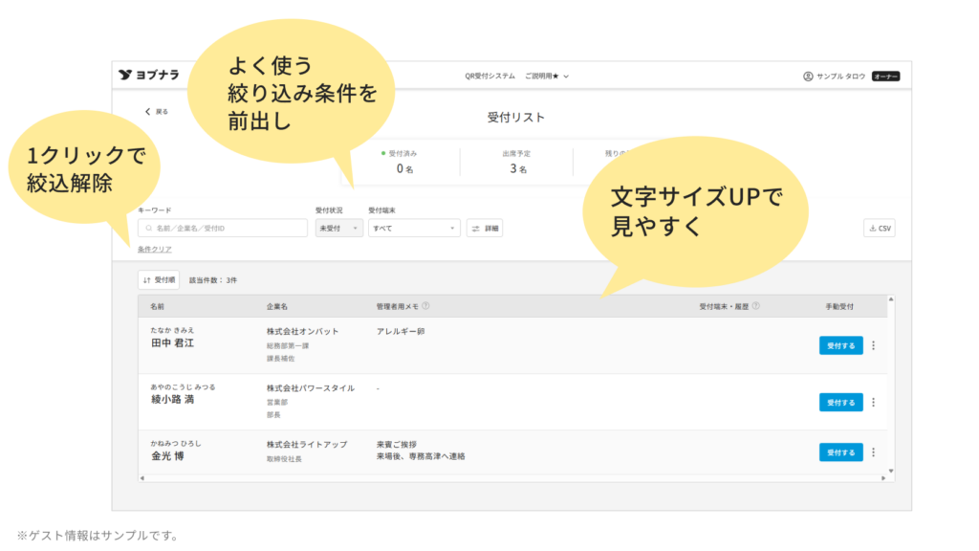Viewport: 979px width, 551px height.
Task: Open the more options menu for 田中 君江
Action: (874, 345)
